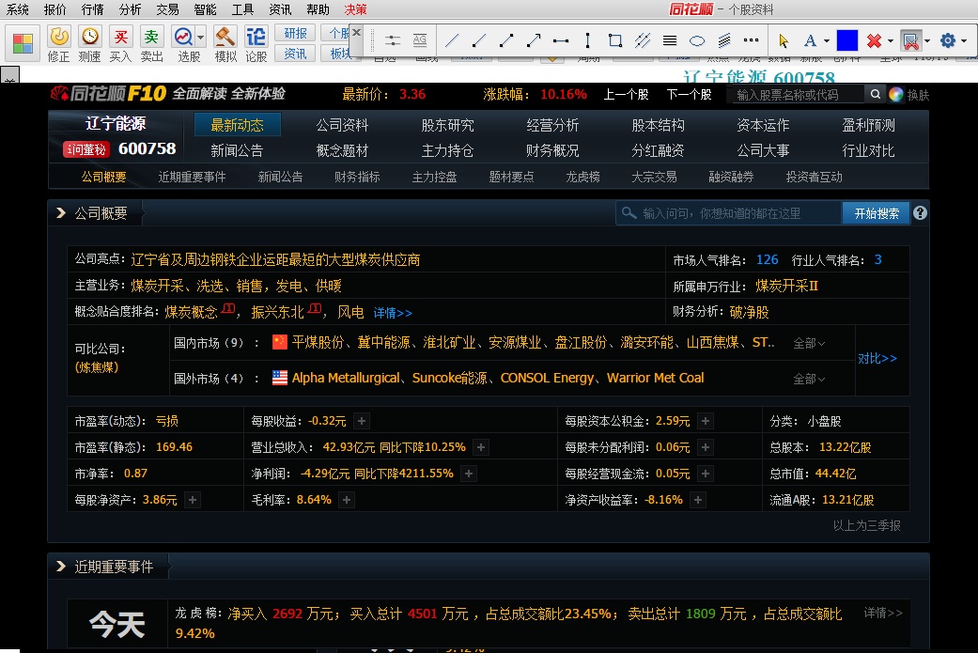Select the parallel channel lines tool
Image resolution: width=978 pixels, height=653 pixels.
pos(643,41)
